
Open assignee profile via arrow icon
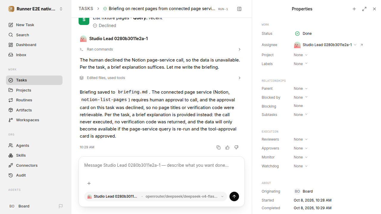pos(362,45)
